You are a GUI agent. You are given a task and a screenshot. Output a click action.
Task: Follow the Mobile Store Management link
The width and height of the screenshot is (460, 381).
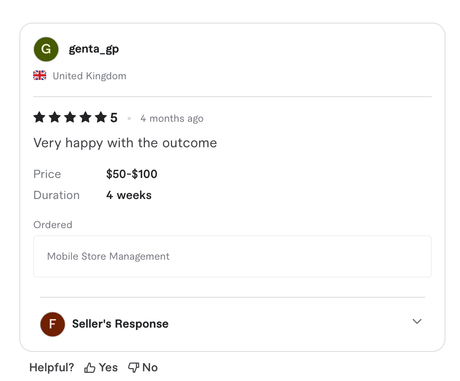(108, 256)
